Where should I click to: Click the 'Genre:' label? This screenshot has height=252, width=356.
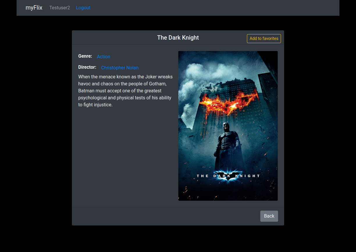(85, 56)
